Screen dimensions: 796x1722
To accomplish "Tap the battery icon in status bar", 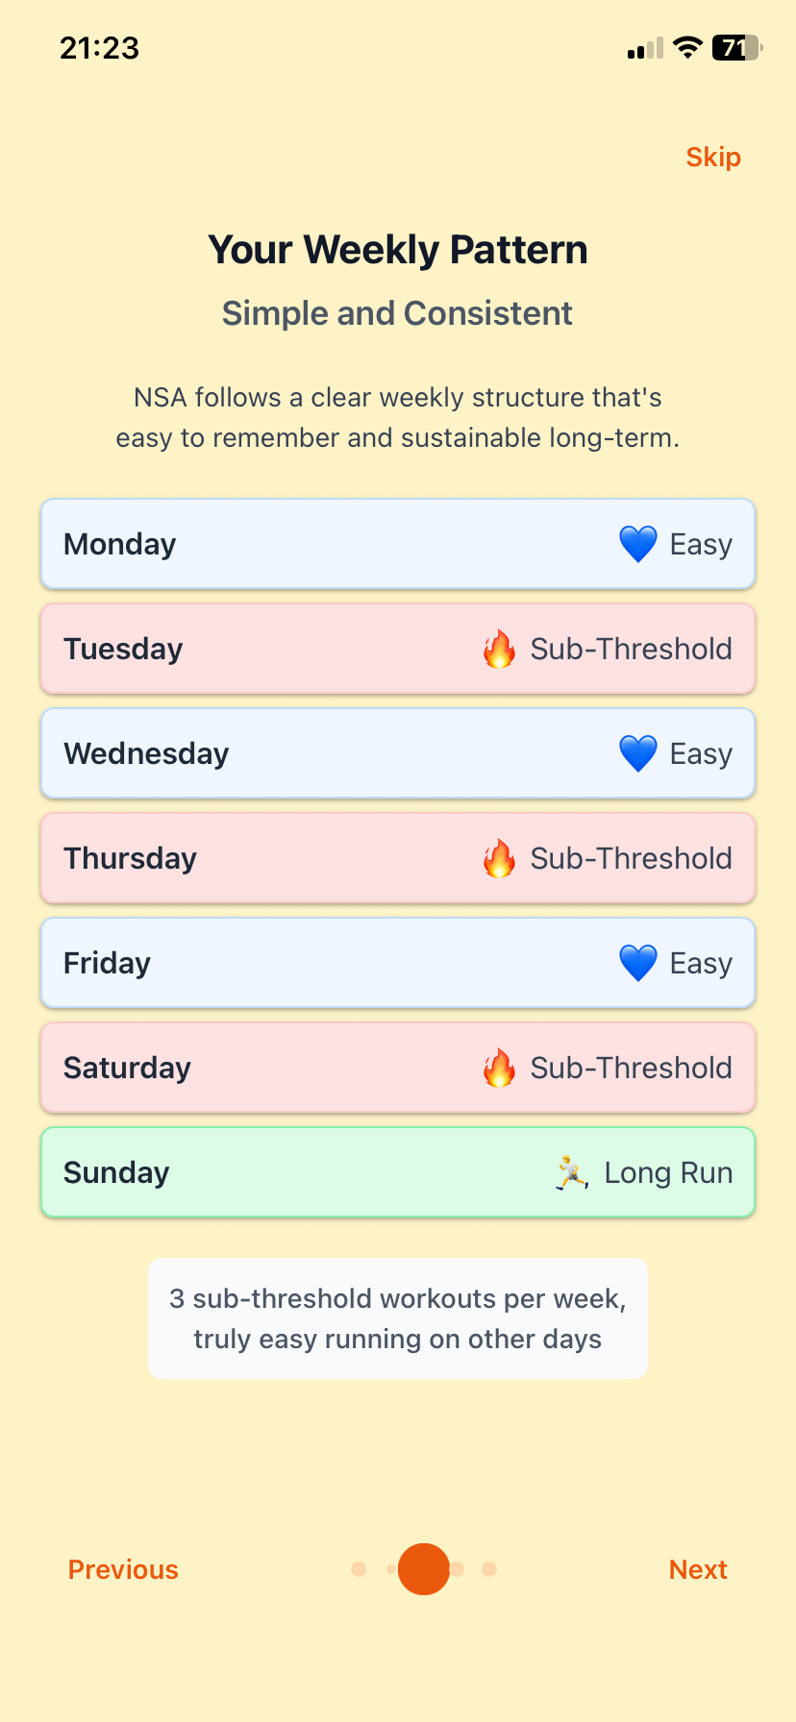I will point(735,47).
